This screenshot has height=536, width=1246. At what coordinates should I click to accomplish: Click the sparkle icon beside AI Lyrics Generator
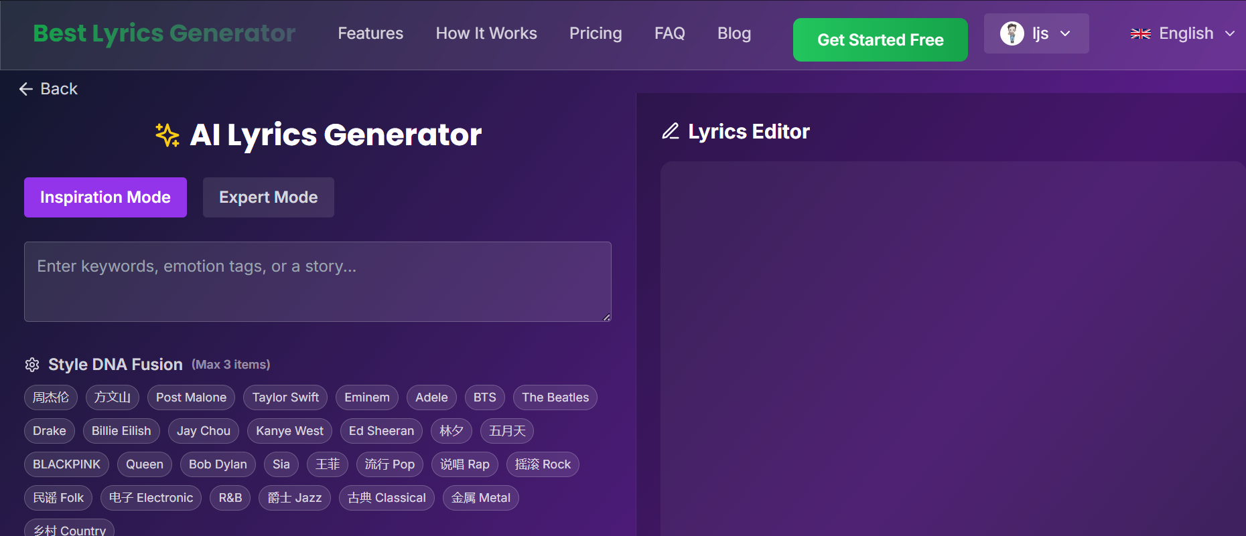(167, 135)
